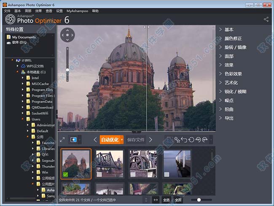Click the WPS云文档 cloud icon
Viewport: 274px width, 206px height.
23,66
